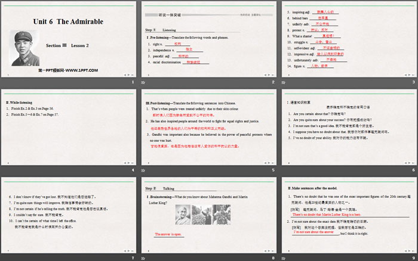Open the Make sentences after the model slide
Screen dimensions: 418x261
(348, 217)
